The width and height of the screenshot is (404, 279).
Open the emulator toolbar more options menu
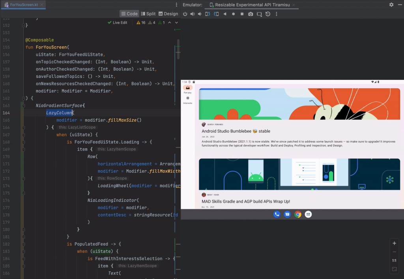tap(276, 14)
